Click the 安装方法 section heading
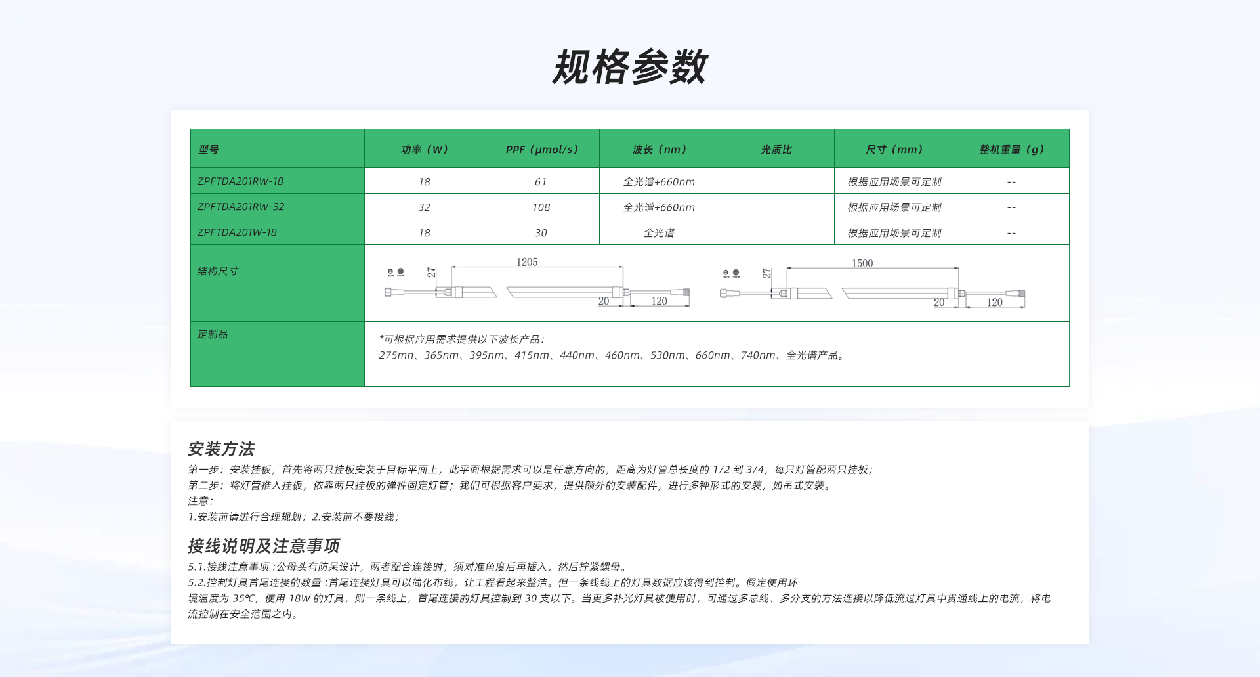The height and width of the screenshot is (677, 1260). tap(221, 449)
